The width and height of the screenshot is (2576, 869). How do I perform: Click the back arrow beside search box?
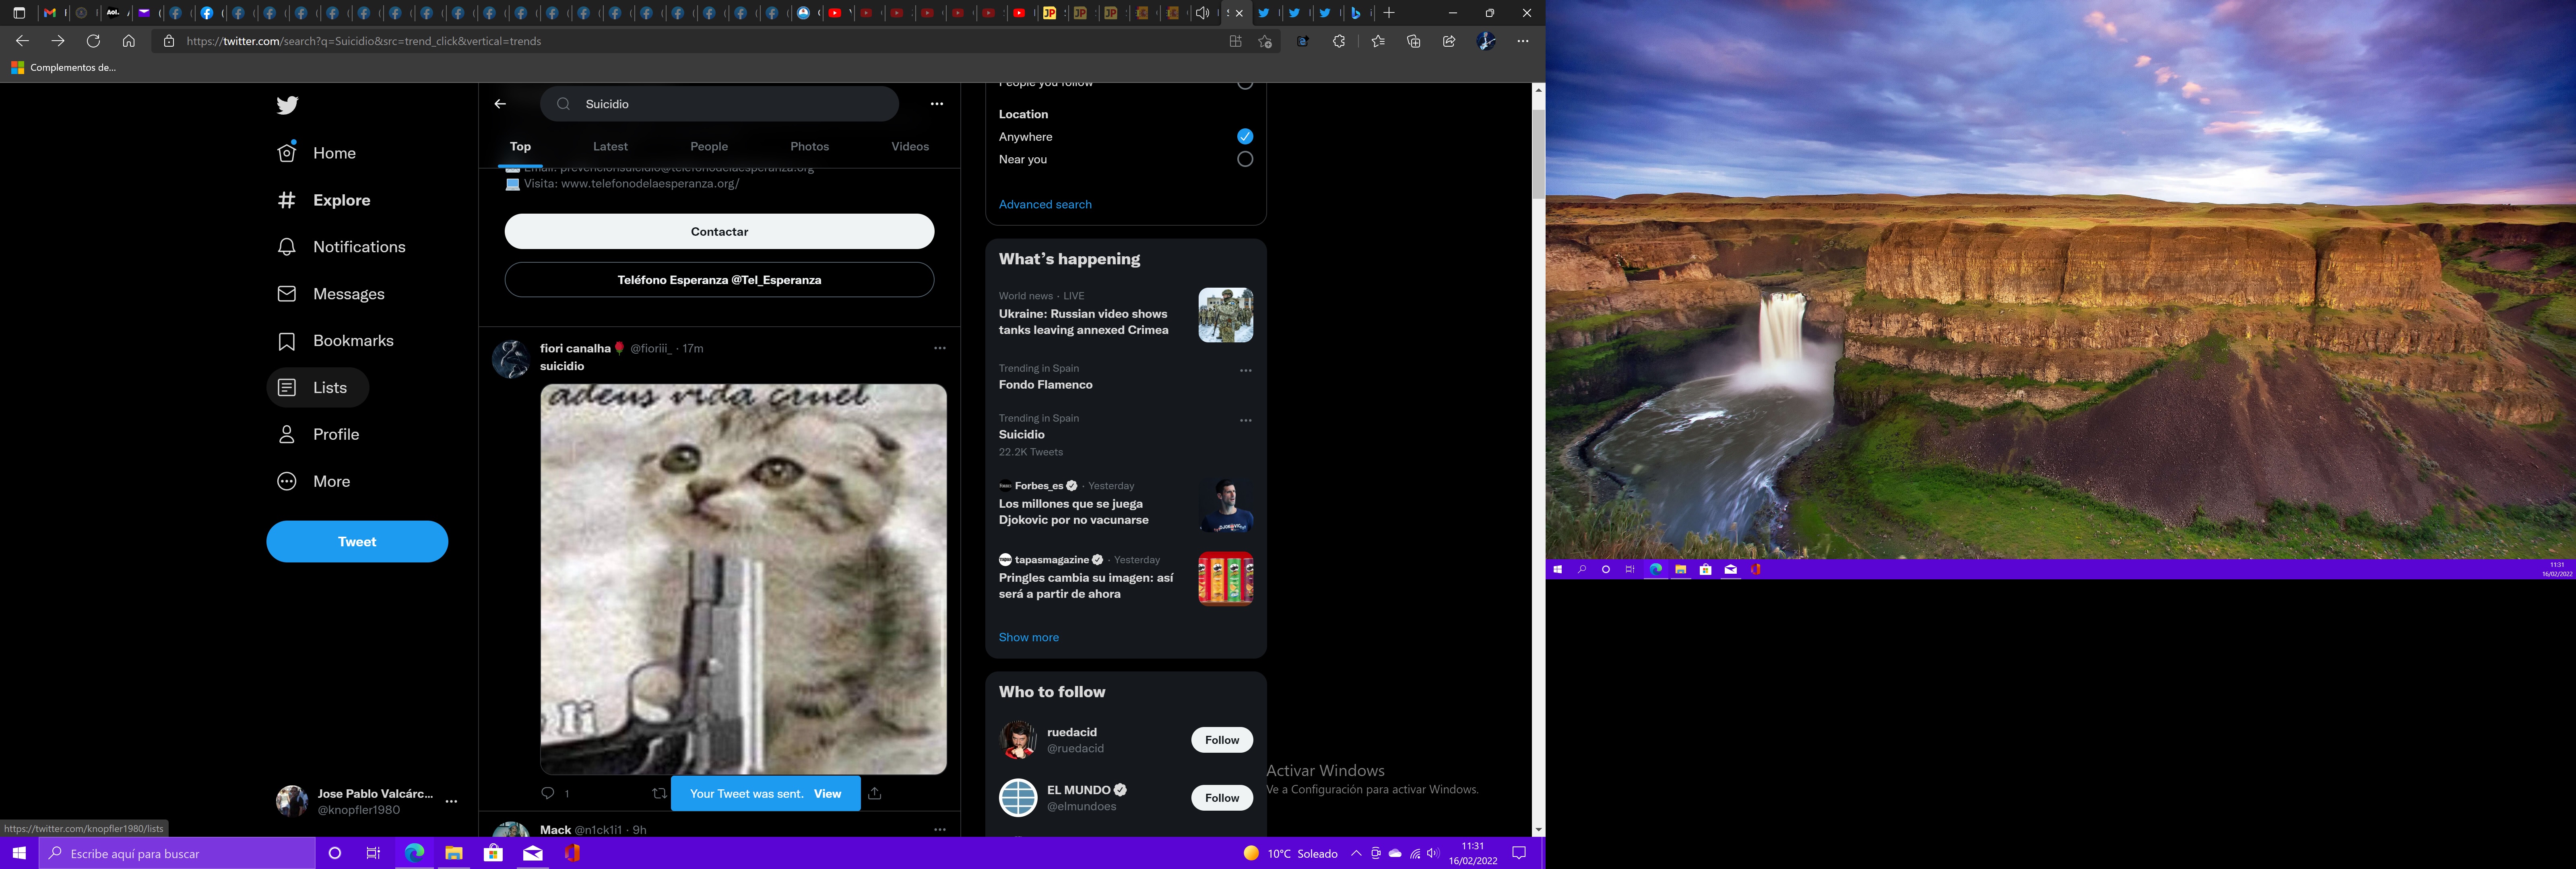[x=500, y=104]
